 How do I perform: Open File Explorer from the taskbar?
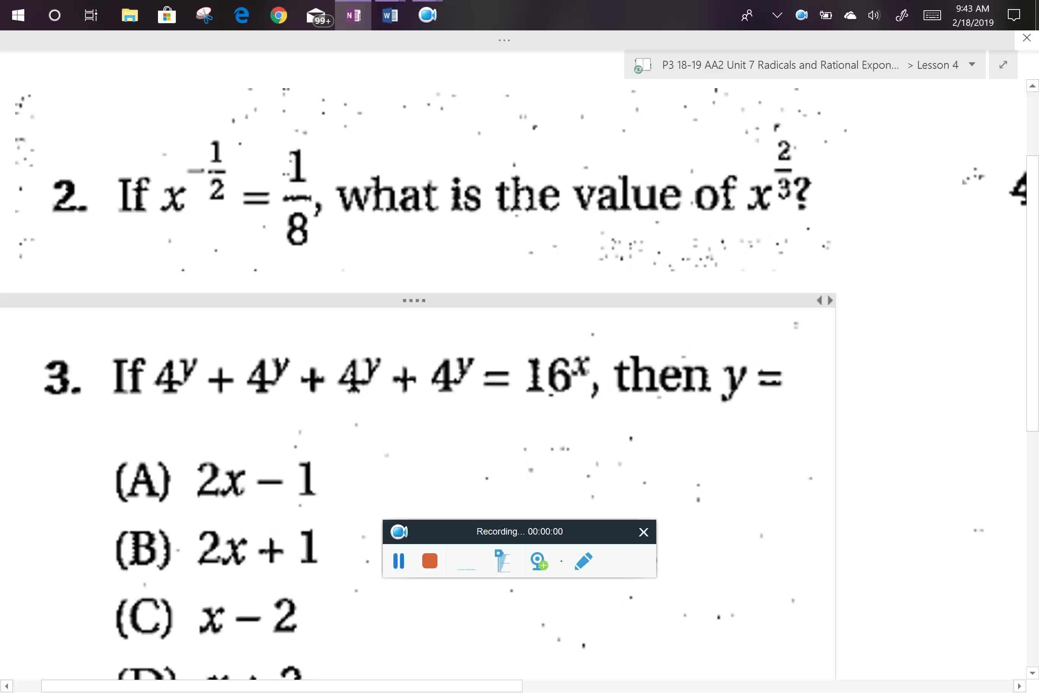point(129,16)
